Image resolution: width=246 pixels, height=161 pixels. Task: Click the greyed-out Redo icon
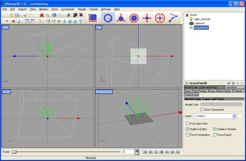pyautogui.click(x=60, y=15)
